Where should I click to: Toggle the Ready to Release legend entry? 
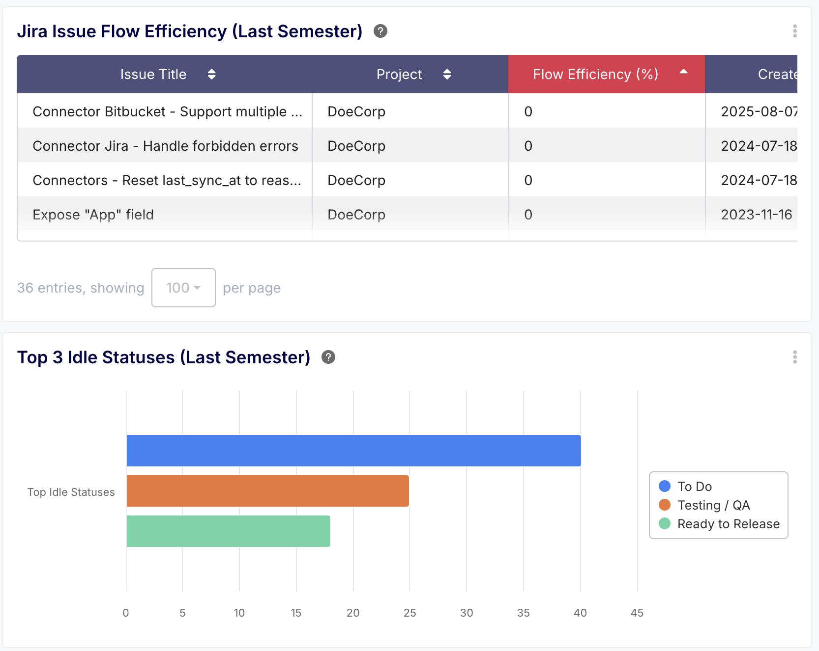click(x=728, y=524)
